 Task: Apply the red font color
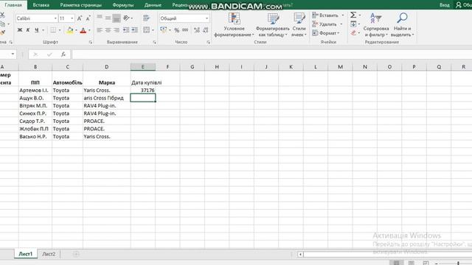click(83, 30)
